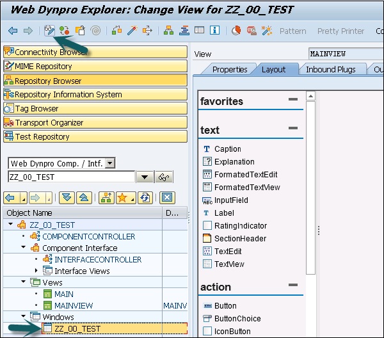Collapse the Views tree folder
Image resolution: width=384 pixels, height=338 pixels.
(24, 282)
